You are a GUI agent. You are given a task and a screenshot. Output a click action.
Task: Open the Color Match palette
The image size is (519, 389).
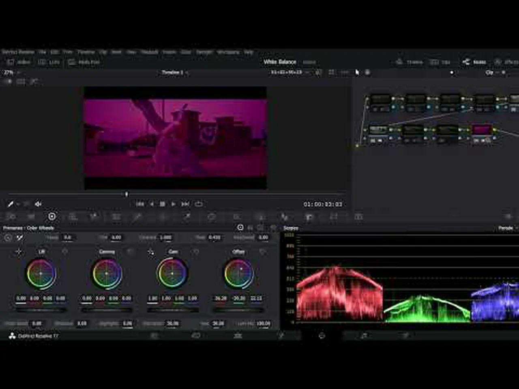[x=31, y=217]
